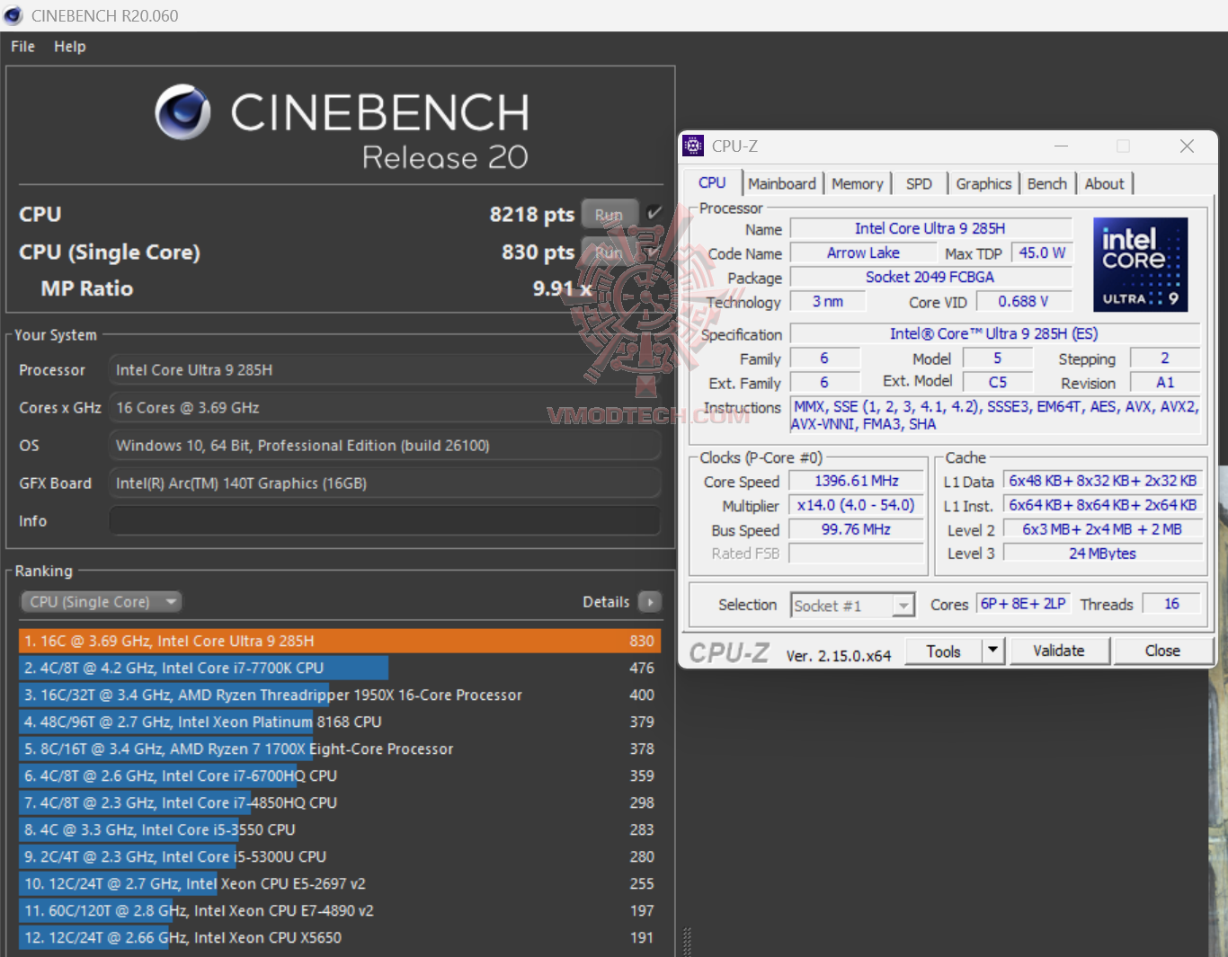Toggle the CPU test checkbox
This screenshot has width=1228, height=957.
(654, 213)
